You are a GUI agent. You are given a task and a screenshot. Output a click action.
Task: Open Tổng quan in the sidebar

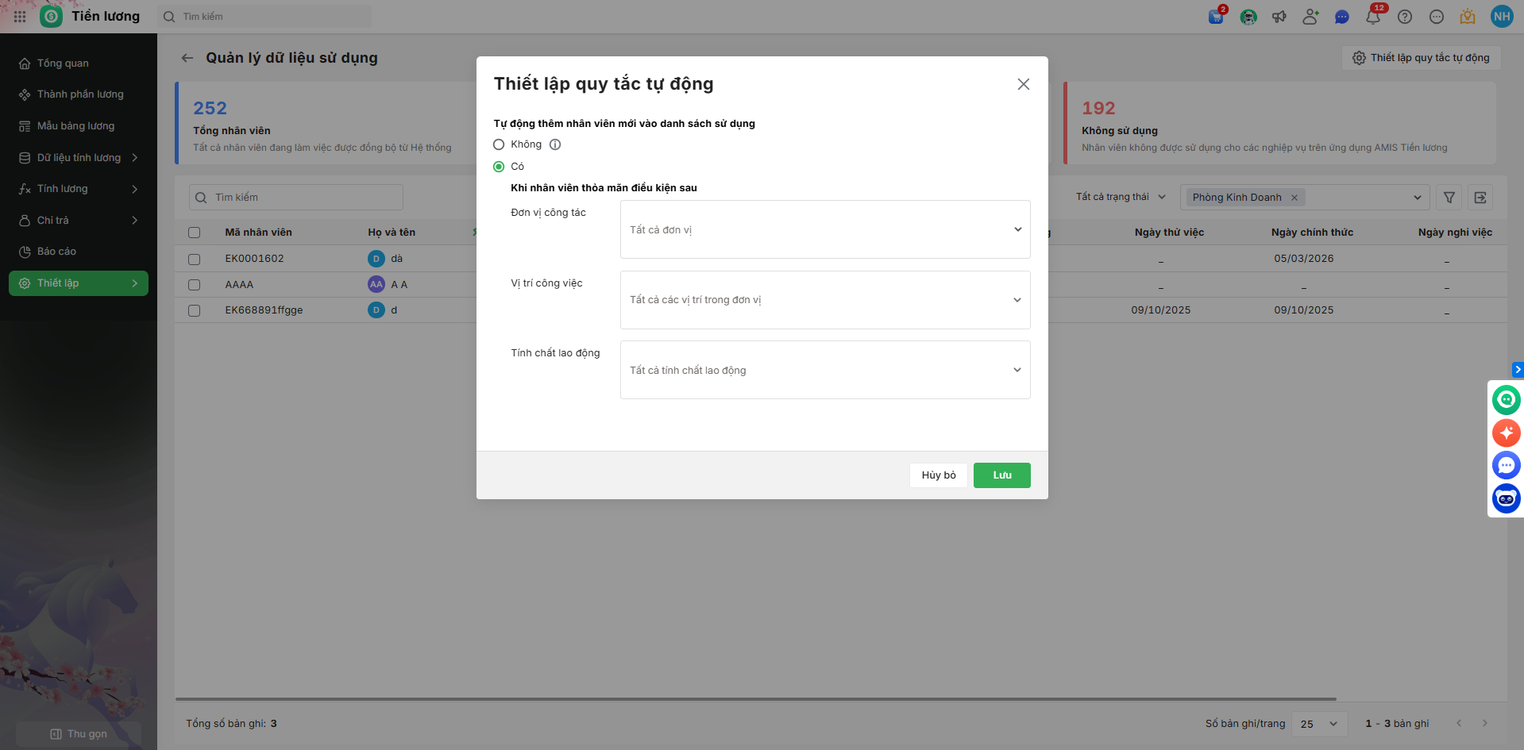(63, 63)
